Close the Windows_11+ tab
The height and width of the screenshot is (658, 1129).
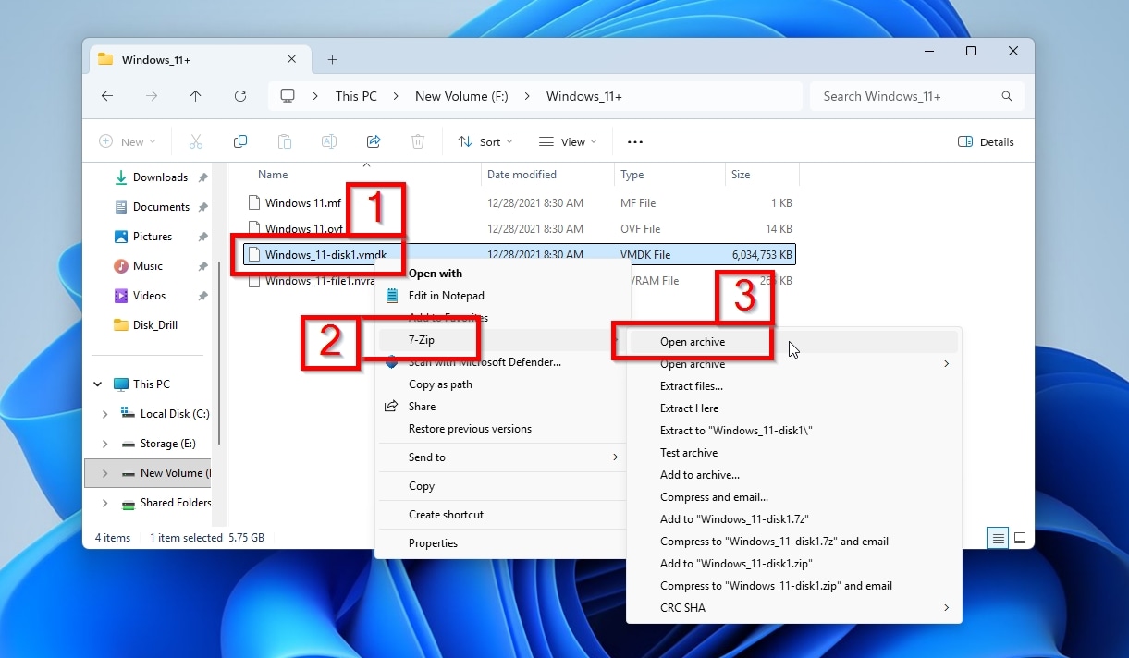292,59
